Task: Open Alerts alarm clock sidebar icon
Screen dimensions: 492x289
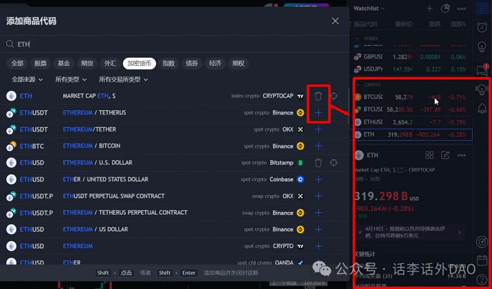Action: [x=482, y=28]
